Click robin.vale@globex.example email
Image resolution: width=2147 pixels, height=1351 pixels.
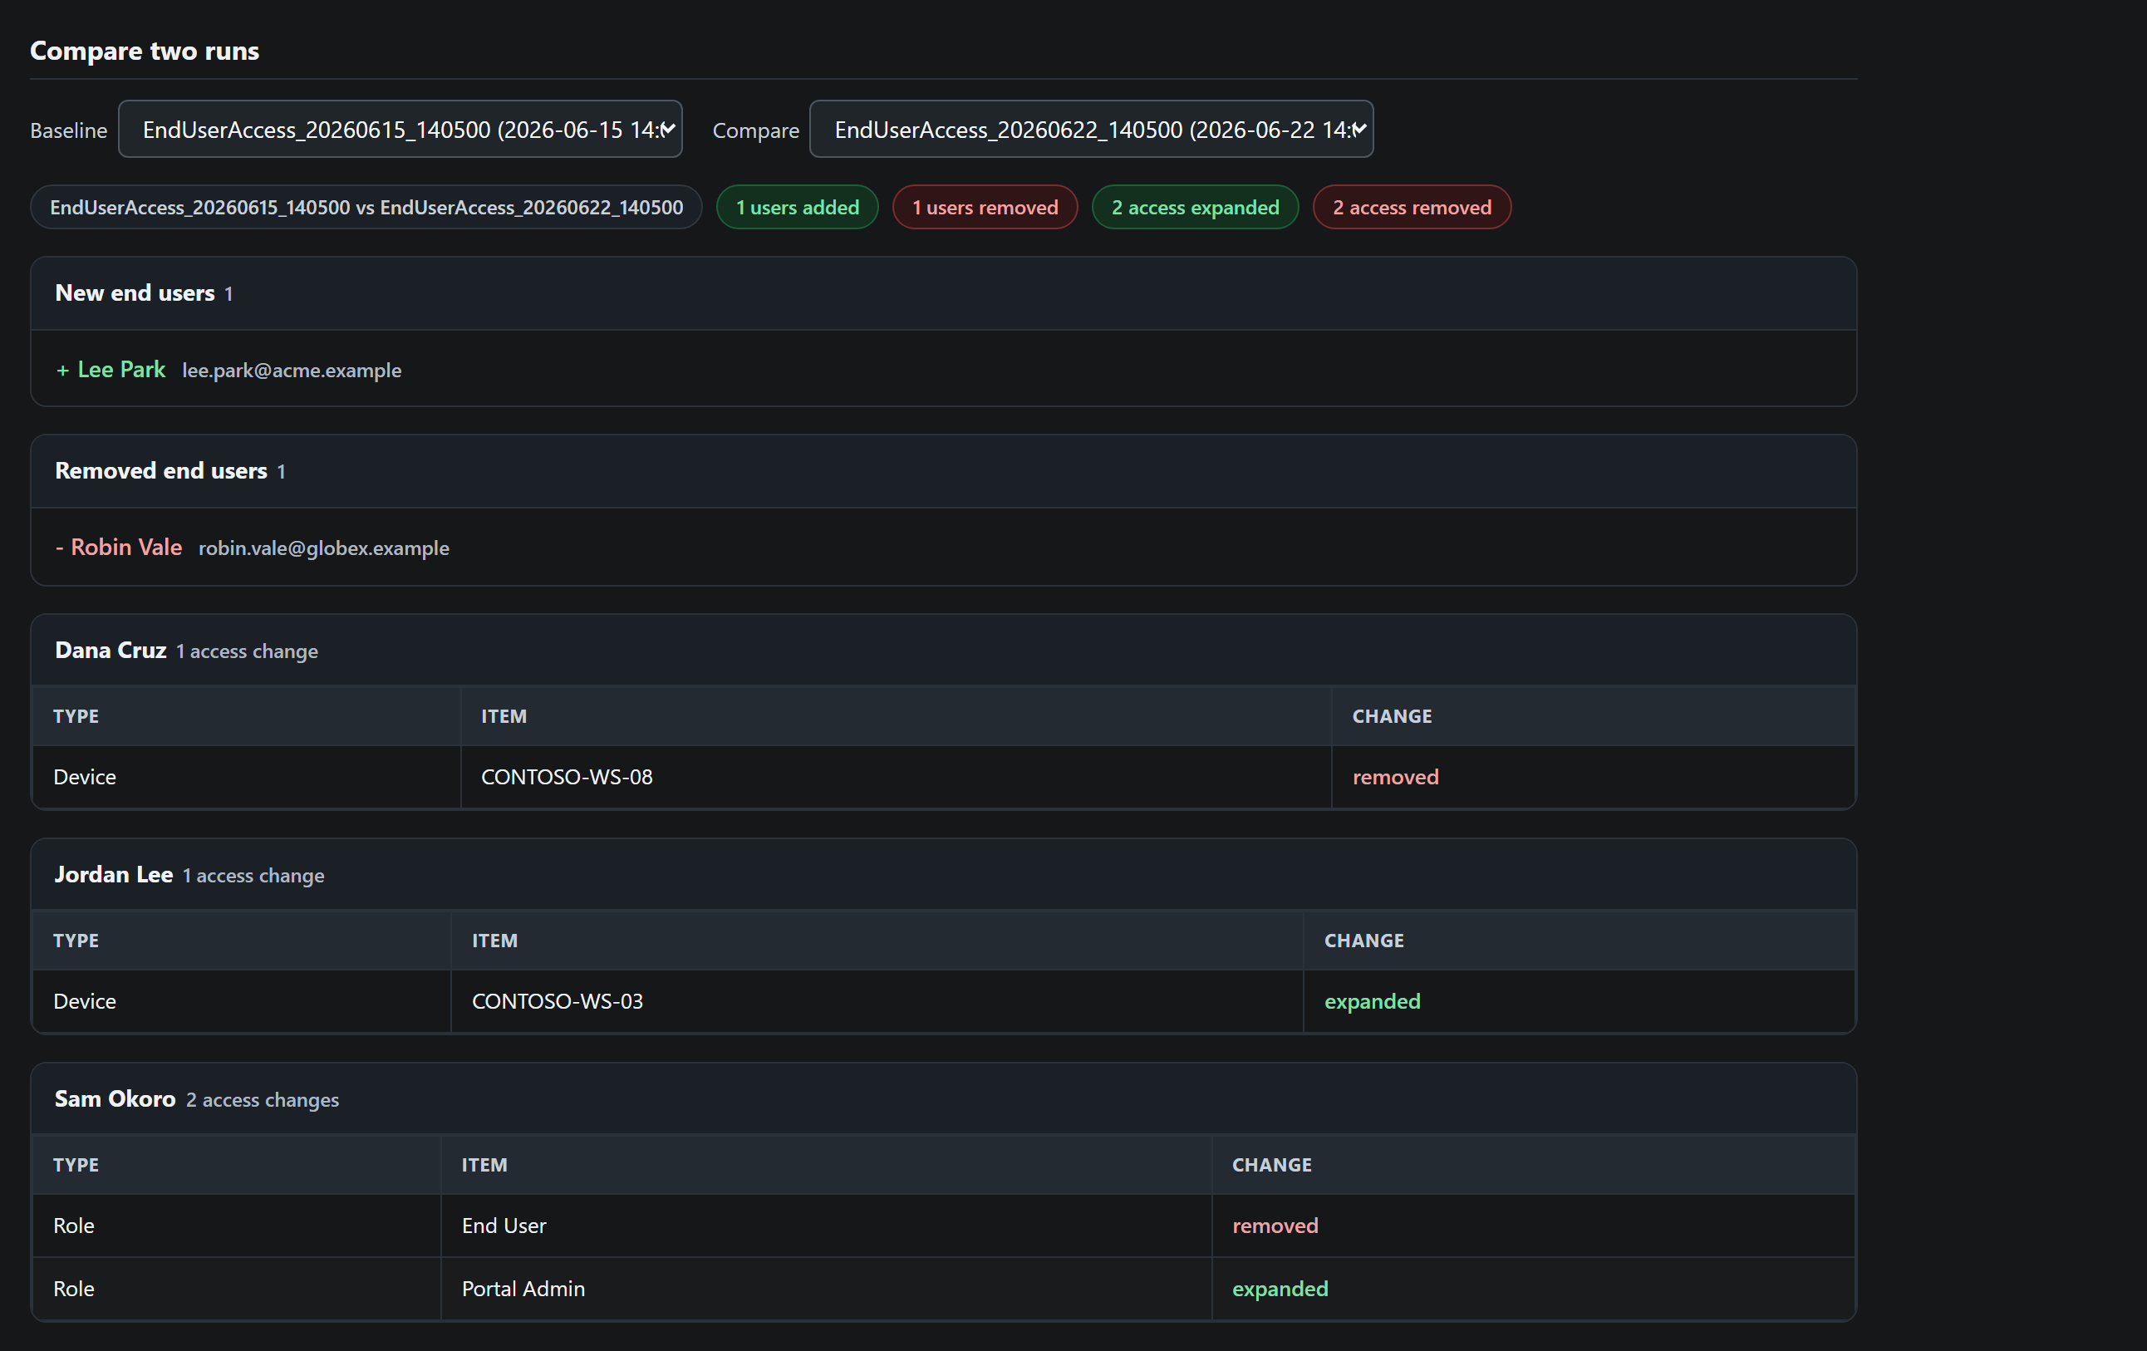point(324,548)
